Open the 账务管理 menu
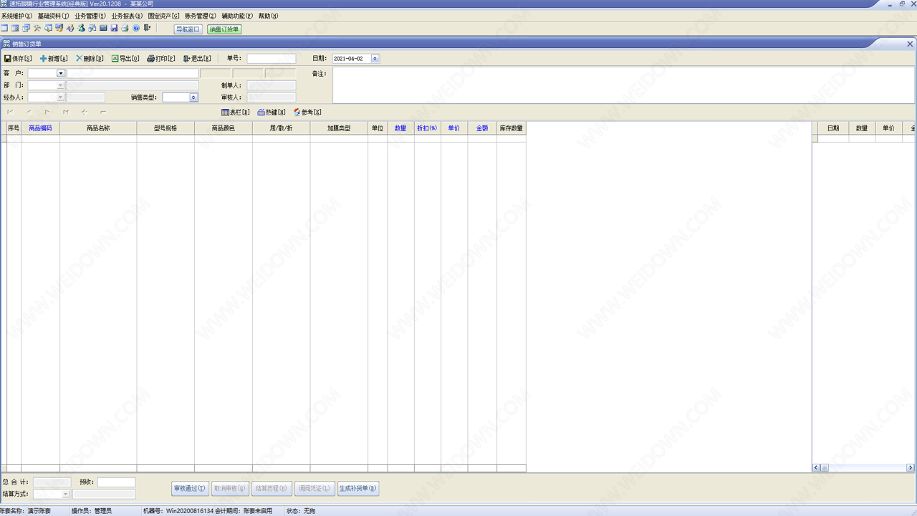 tap(201, 16)
